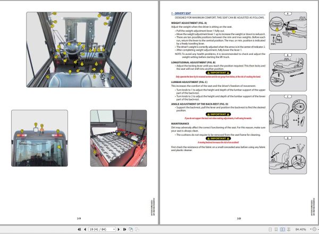Open the zoom level dropdown arrow

pos(310,229)
